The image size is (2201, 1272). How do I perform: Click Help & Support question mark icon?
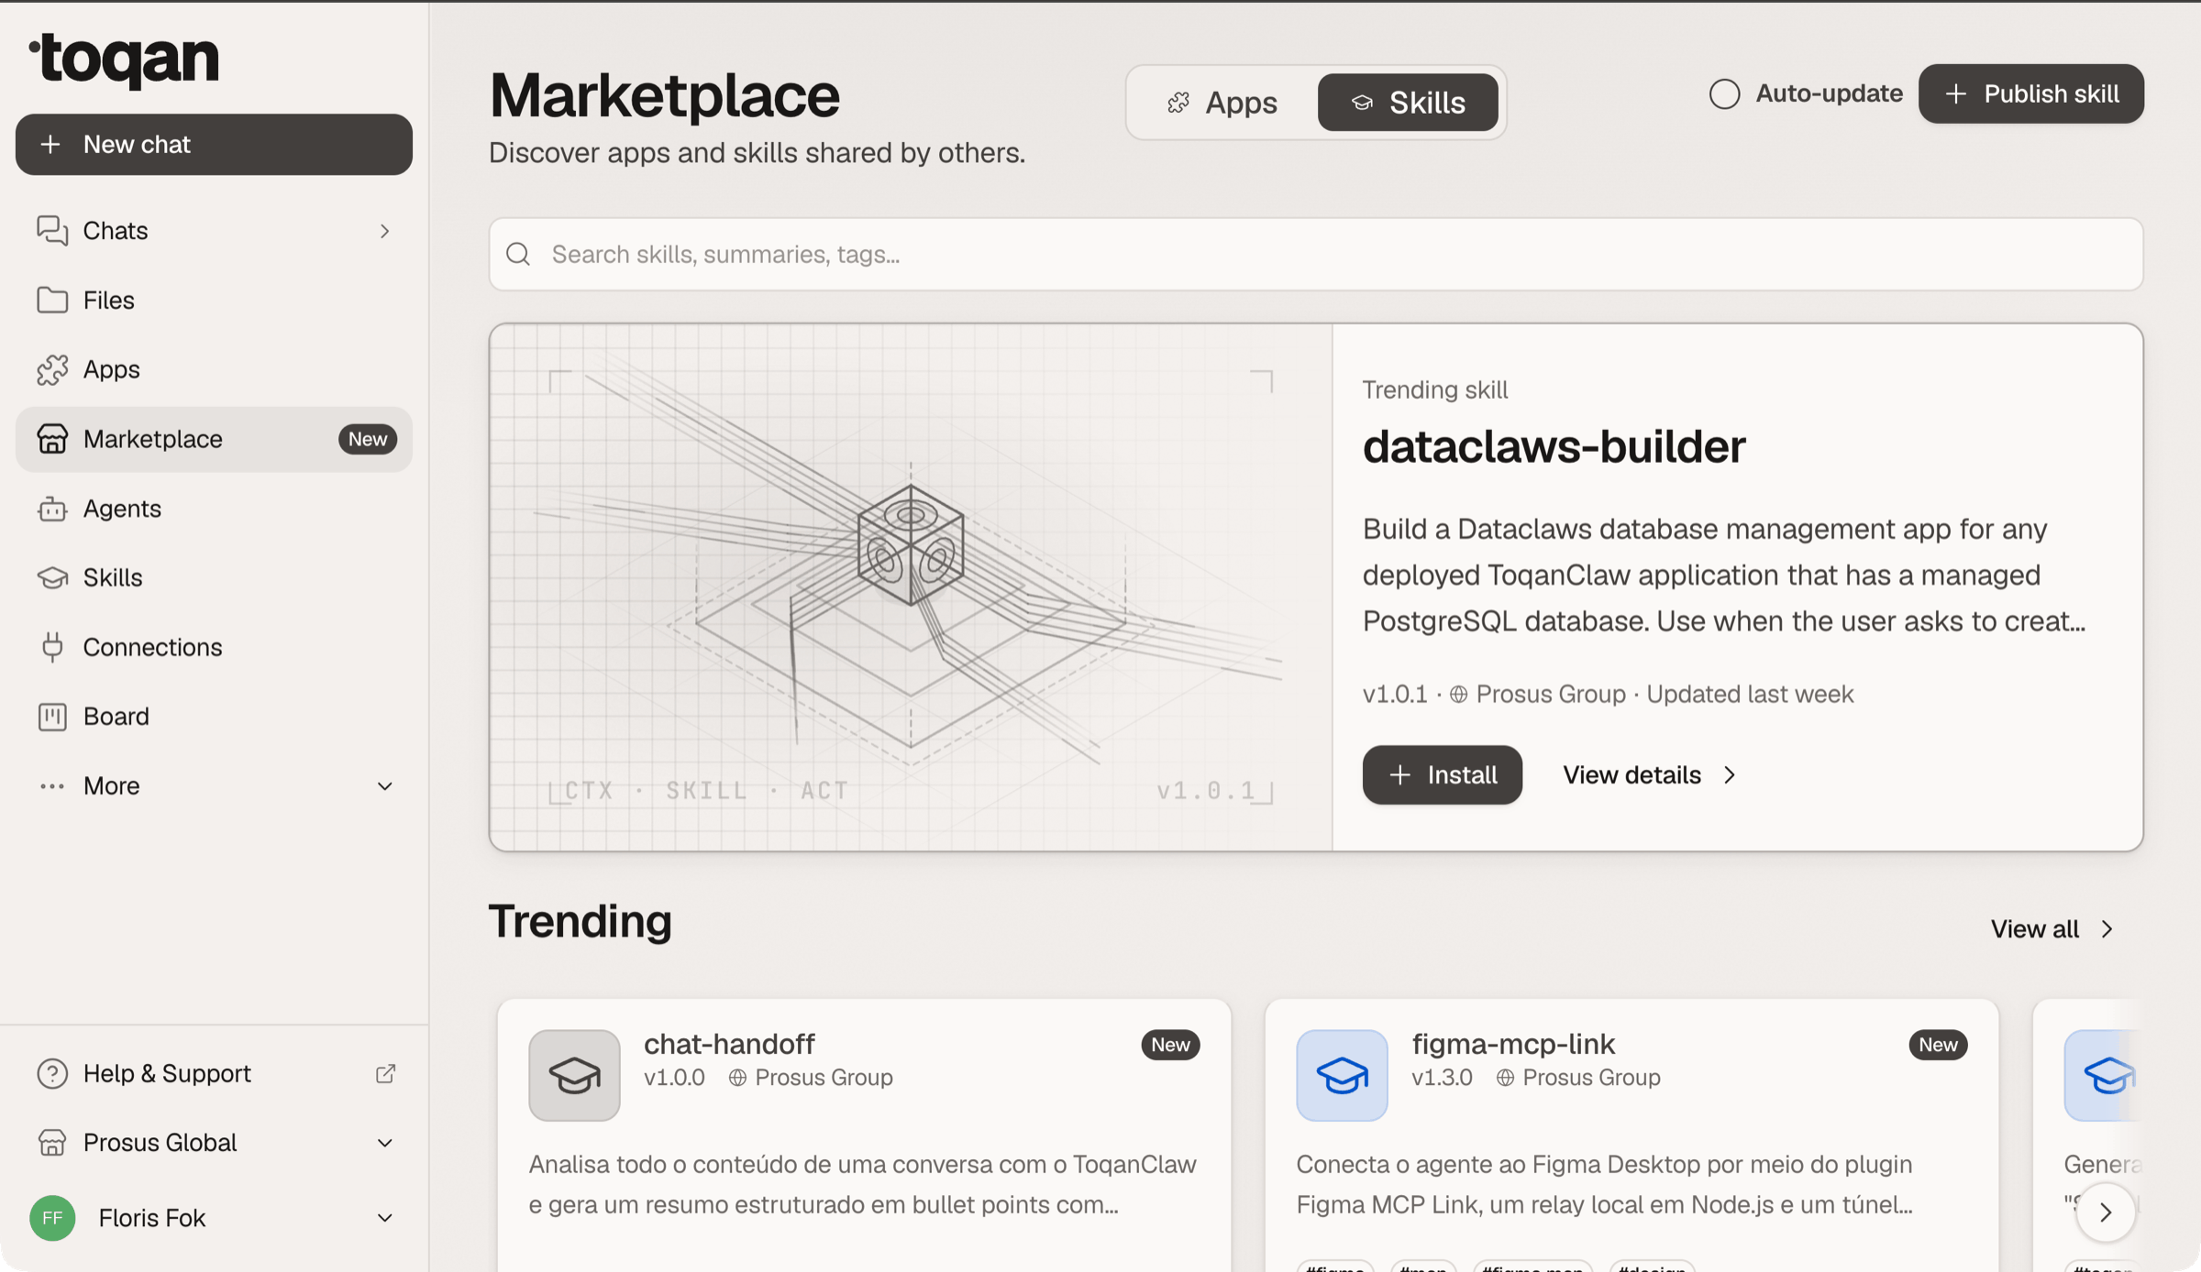click(x=52, y=1073)
